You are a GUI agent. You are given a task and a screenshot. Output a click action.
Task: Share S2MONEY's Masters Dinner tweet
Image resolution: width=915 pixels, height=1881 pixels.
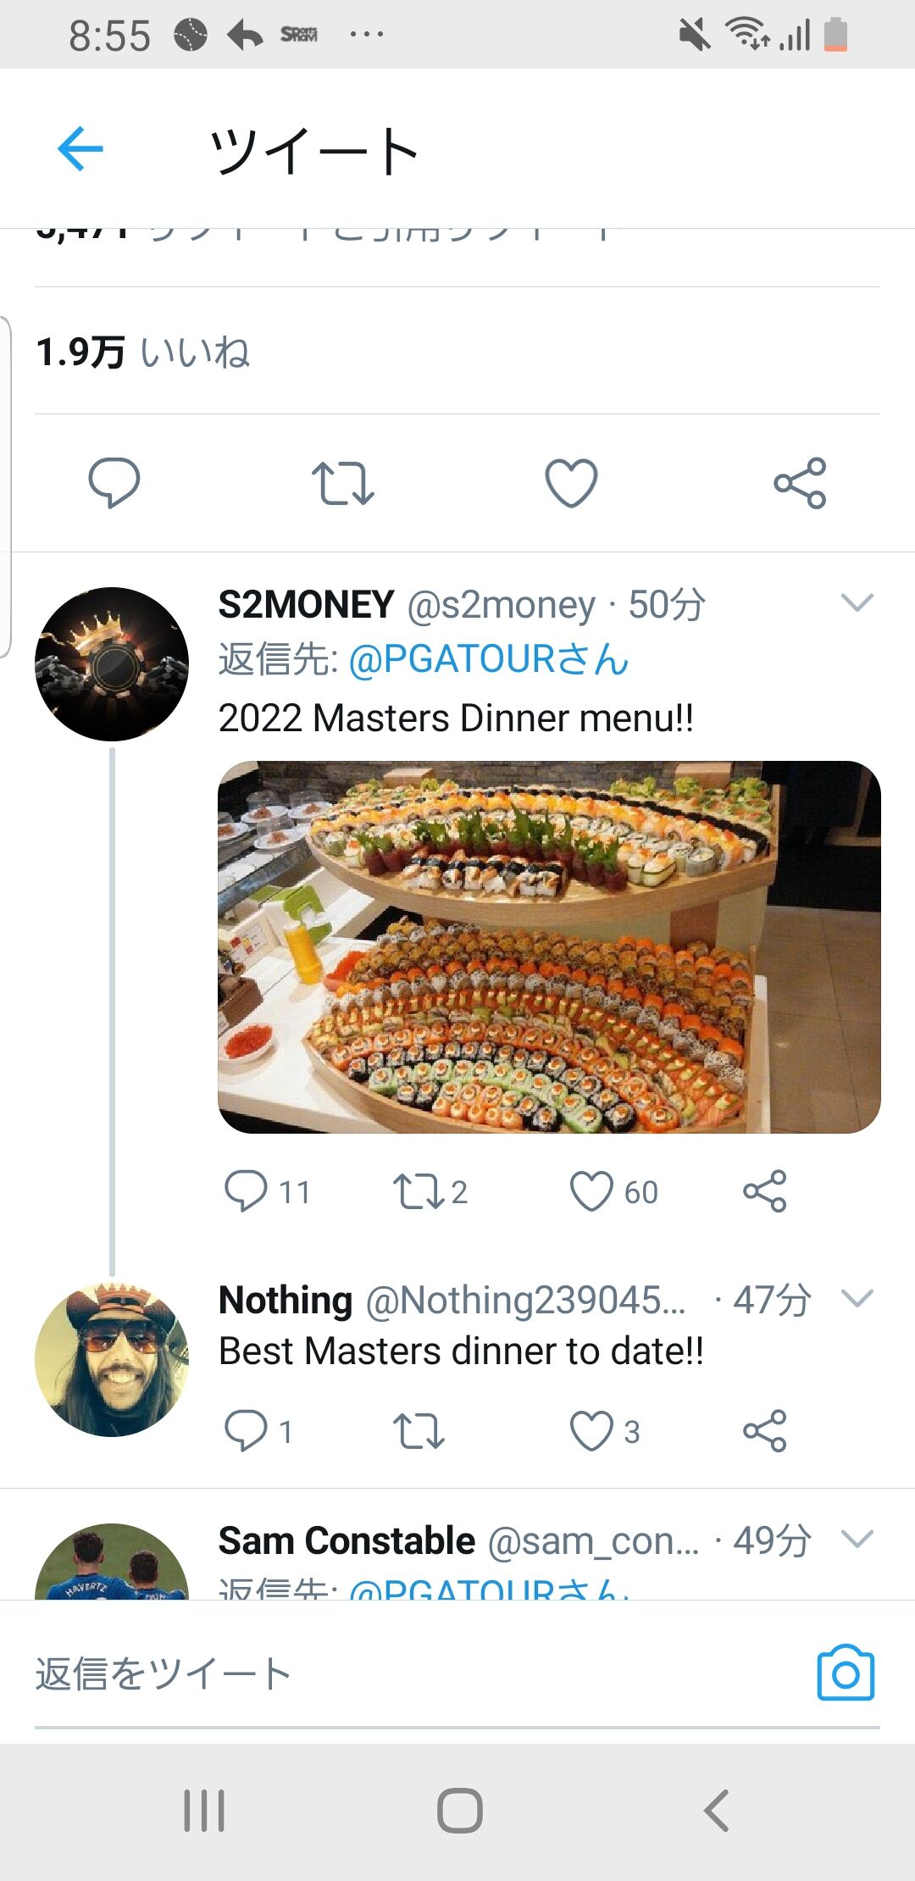click(765, 1191)
